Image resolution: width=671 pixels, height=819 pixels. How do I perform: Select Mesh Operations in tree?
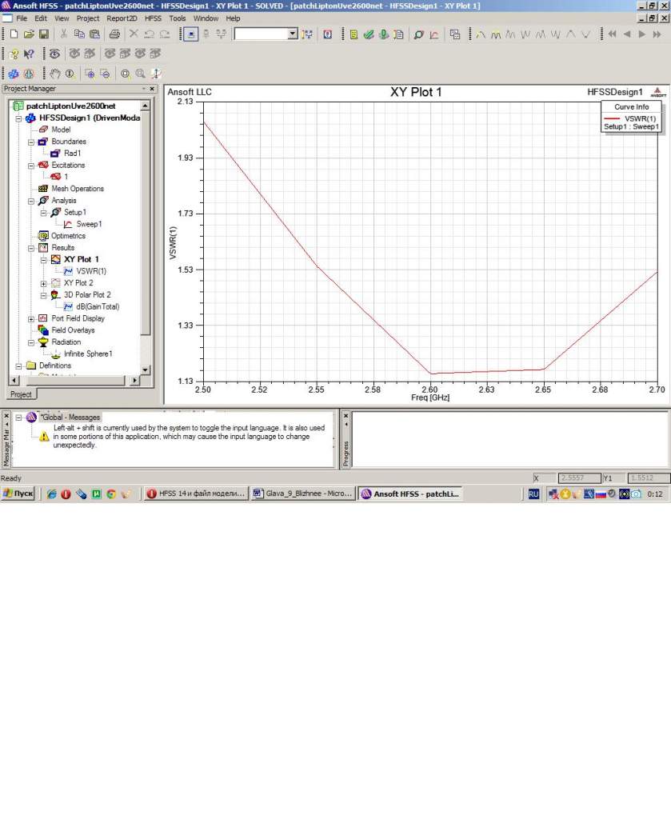pyautogui.click(x=78, y=189)
